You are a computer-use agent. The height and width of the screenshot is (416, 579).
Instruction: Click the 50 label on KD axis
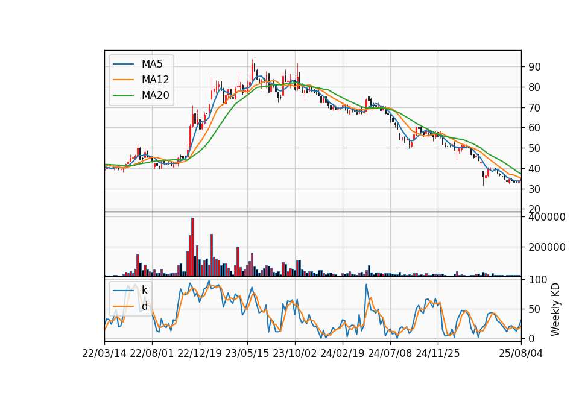click(534, 309)
